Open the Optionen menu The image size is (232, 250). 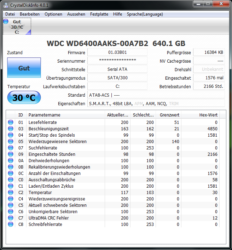click(53, 14)
